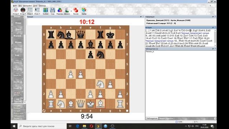Click the white pawn on c4

(71, 74)
